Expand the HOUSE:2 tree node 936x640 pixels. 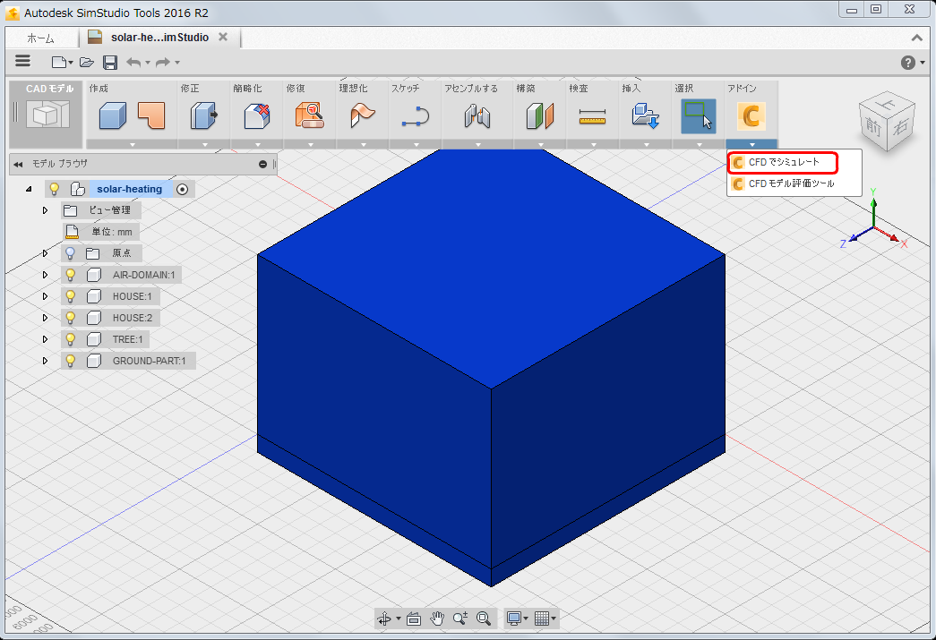(x=45, y=318)
